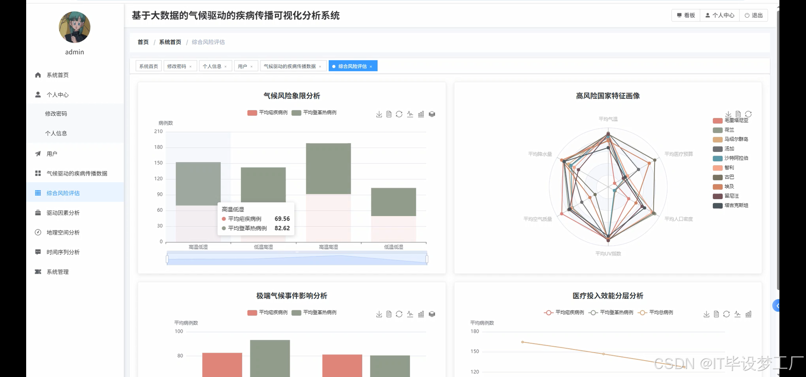
Task: Click right handle of data zoom slider
Action: pyautogui.click(x=427, y=259)
